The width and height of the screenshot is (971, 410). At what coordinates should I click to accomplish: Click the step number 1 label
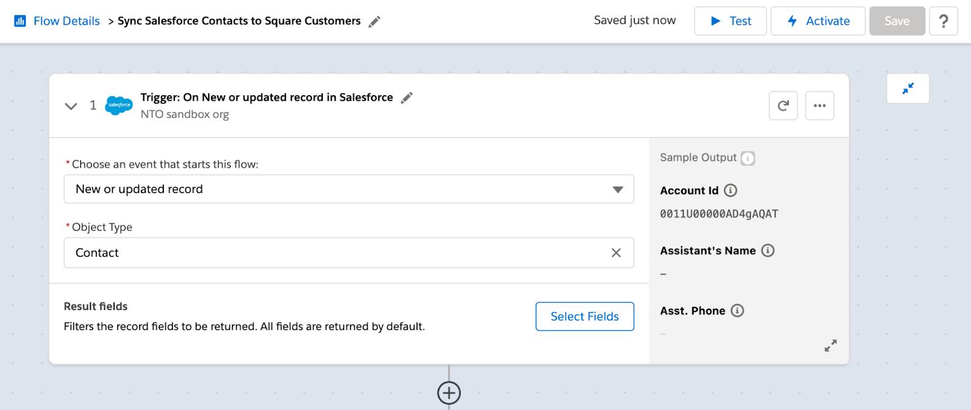pos(93,106)
